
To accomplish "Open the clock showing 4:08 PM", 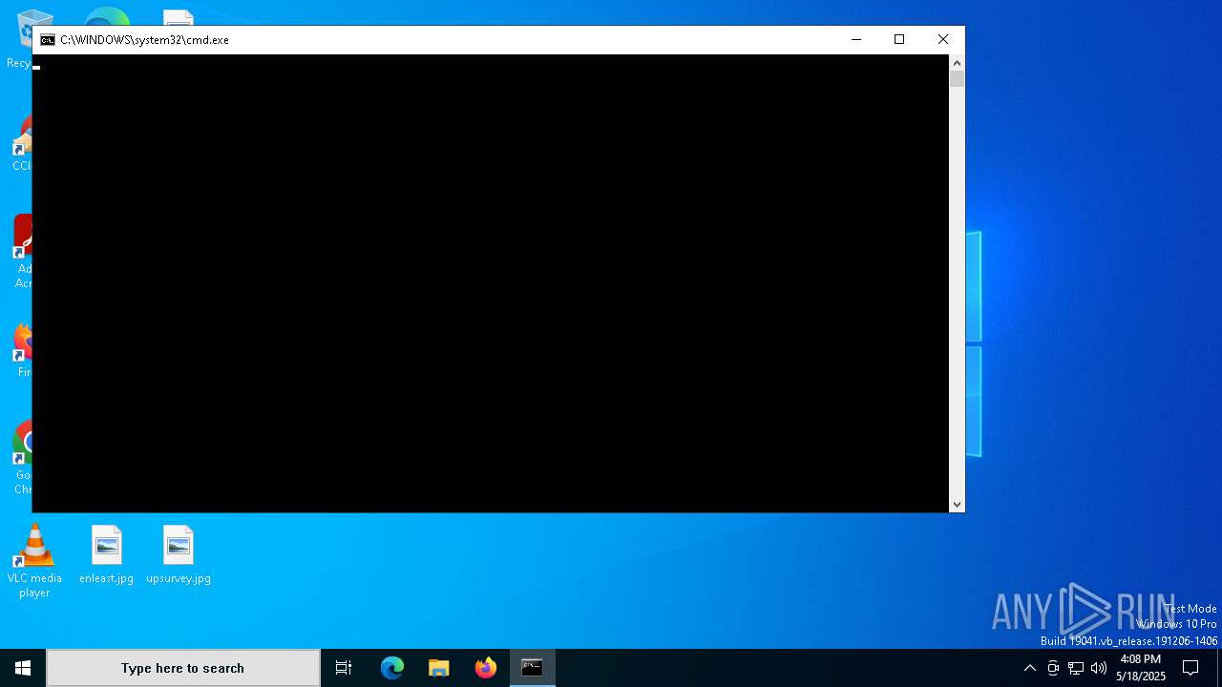I will click(x=1141, y=668).
